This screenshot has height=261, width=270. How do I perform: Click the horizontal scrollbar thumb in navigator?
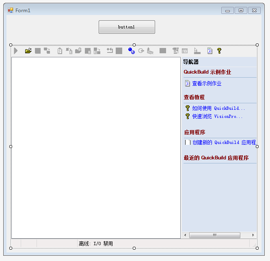[214, 235]
